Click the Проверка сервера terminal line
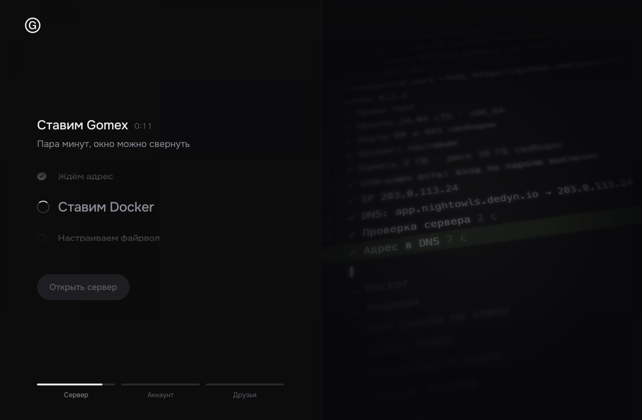 (x=424, y=225)
